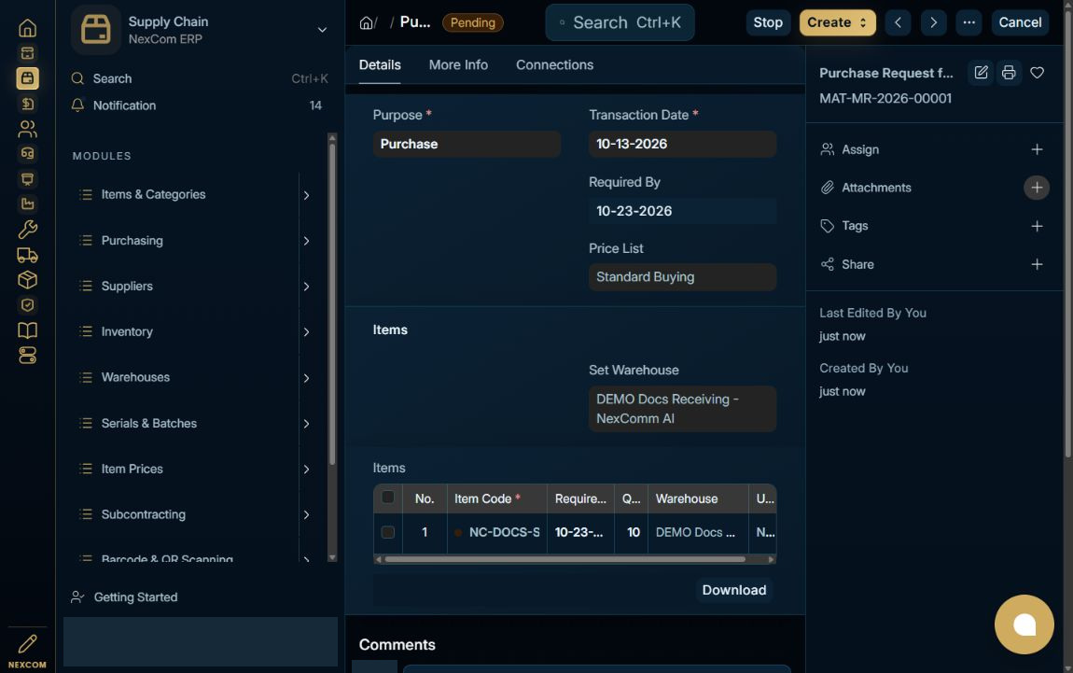Open the people users icon in rail

click(x=27, y=129)
